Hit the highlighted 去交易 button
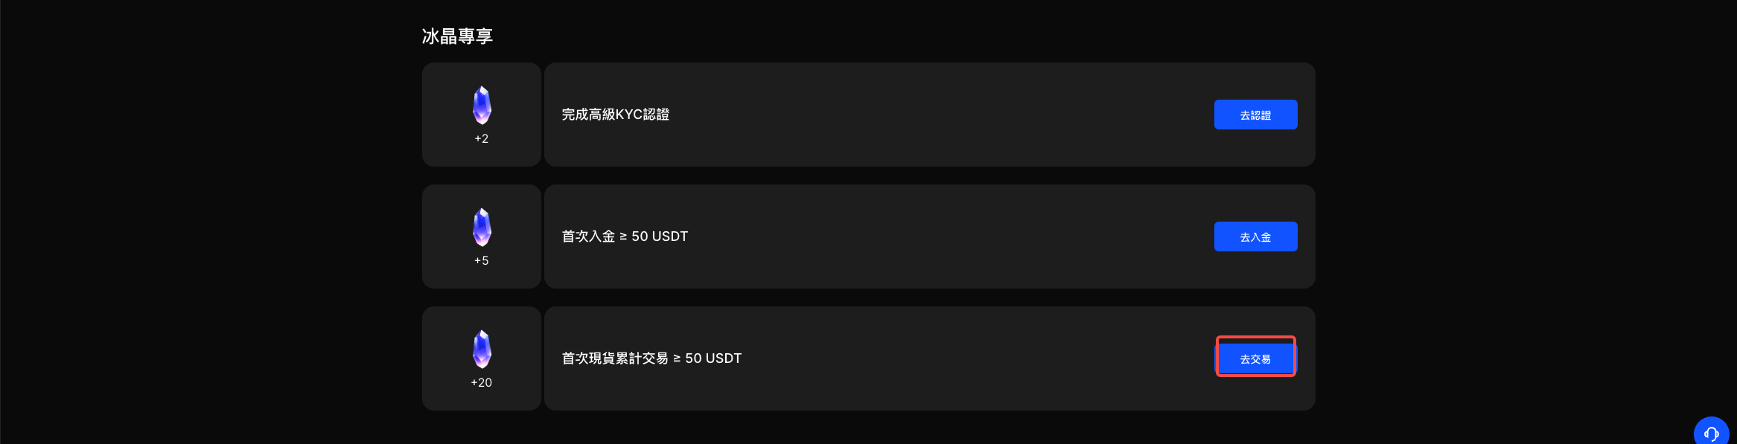The image size is (1737, 444). point(1255,358)
